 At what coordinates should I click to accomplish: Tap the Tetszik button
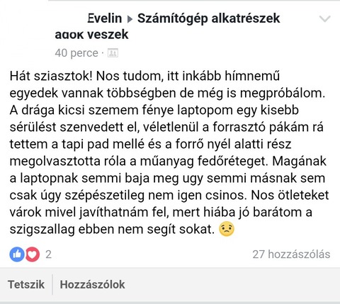(26, 284)
